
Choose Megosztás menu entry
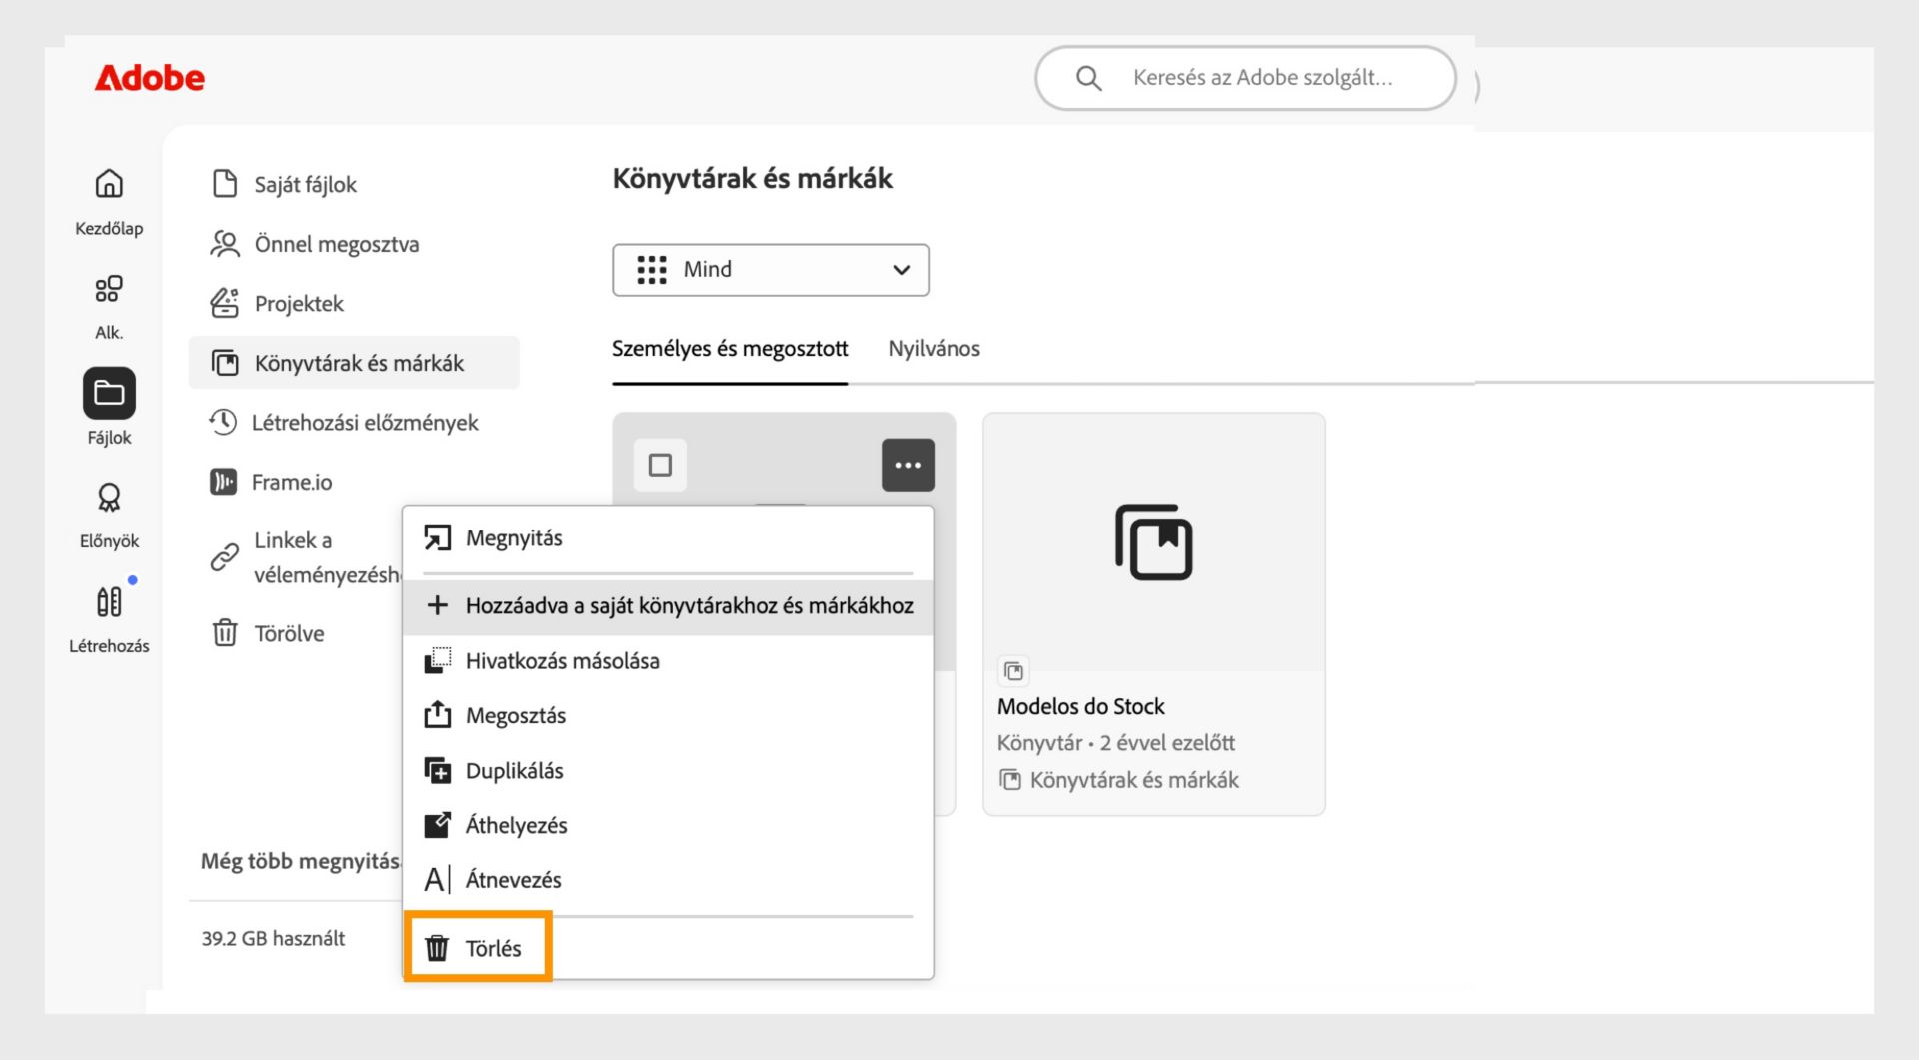point(668,715)
